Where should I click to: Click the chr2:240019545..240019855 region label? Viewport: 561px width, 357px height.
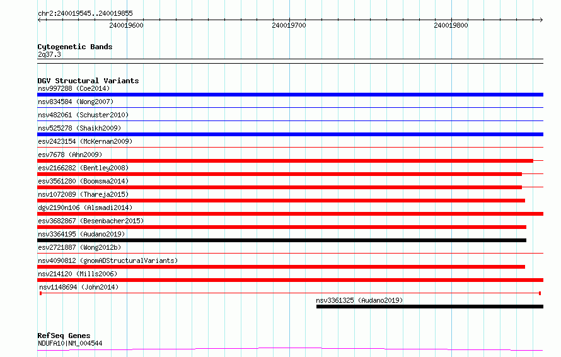coord(85,13)
